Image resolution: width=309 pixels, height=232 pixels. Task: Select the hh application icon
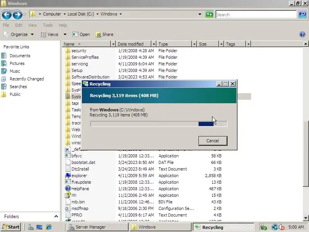(68, 195)
